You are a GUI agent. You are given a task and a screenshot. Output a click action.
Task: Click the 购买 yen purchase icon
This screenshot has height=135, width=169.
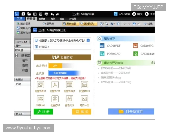point(134,14)
